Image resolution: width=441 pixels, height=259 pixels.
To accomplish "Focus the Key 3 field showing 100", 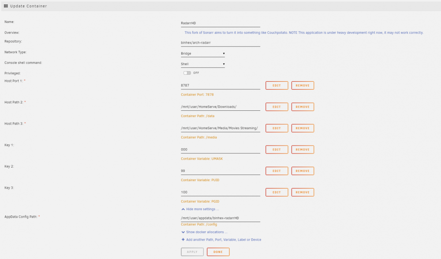I will (x=220, y=192).
